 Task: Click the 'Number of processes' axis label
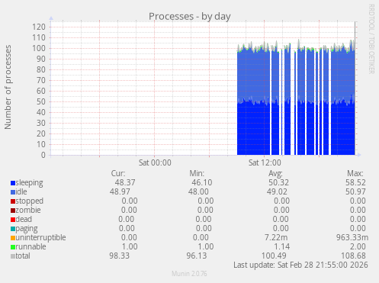coord(8,87)
